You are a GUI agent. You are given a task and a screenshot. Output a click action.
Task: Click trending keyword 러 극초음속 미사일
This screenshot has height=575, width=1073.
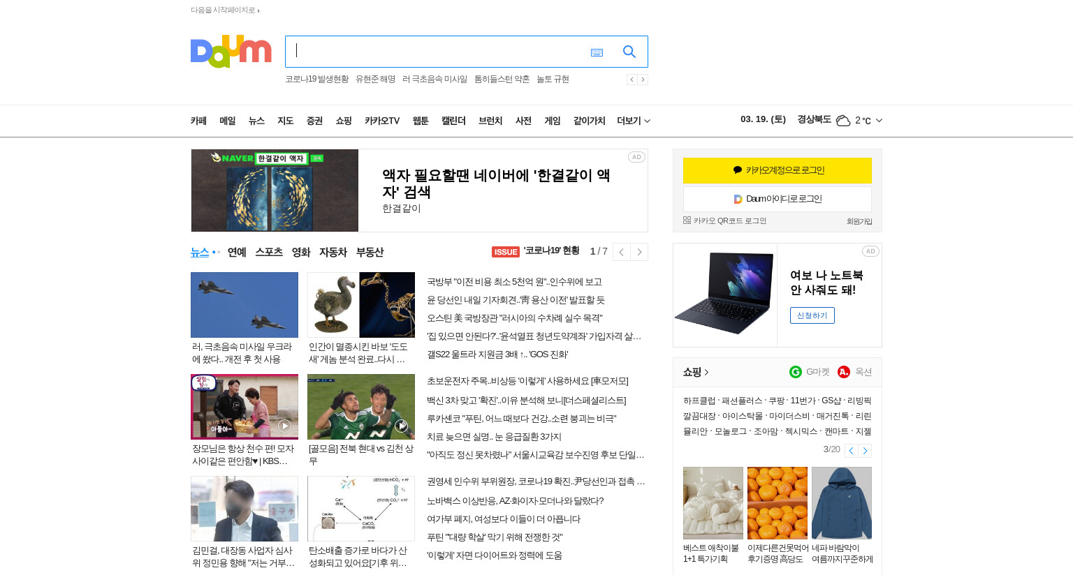(x=435, y=80)
